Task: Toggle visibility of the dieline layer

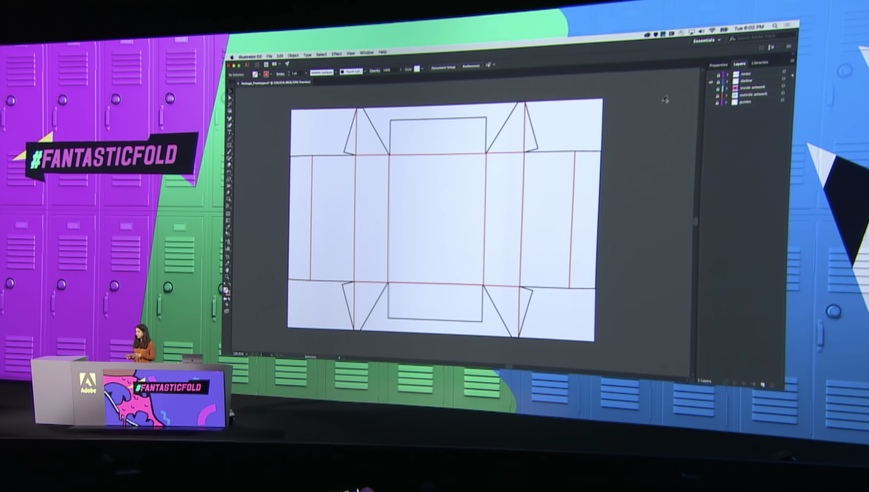Action: pyautogui.click(x=711, y=82)
